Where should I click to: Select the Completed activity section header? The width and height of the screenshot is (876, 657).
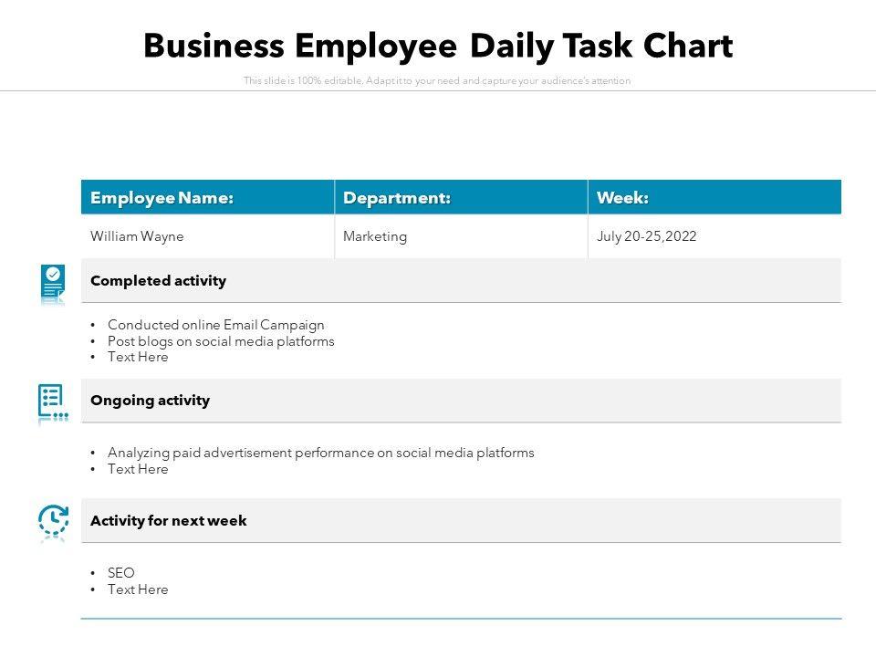click(158, 281)
